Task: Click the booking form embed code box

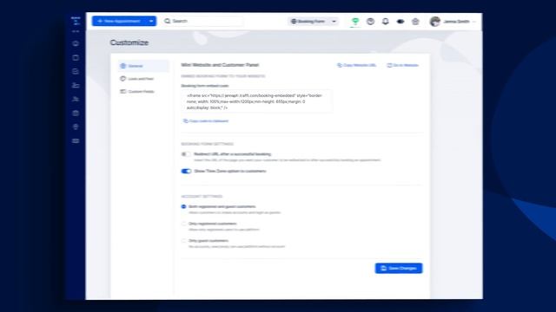Action: 257,101
